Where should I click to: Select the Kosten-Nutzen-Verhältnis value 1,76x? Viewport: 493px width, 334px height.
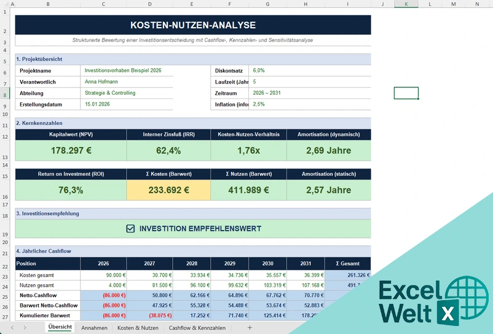pos(249,150)
